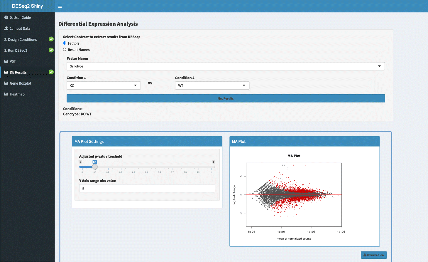Click the slider track at 0.5
The image size is (428, 262).
coord(147,167)
